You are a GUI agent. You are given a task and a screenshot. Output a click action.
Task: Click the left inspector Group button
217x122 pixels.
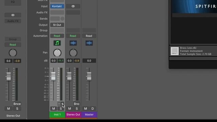(13, 39)
